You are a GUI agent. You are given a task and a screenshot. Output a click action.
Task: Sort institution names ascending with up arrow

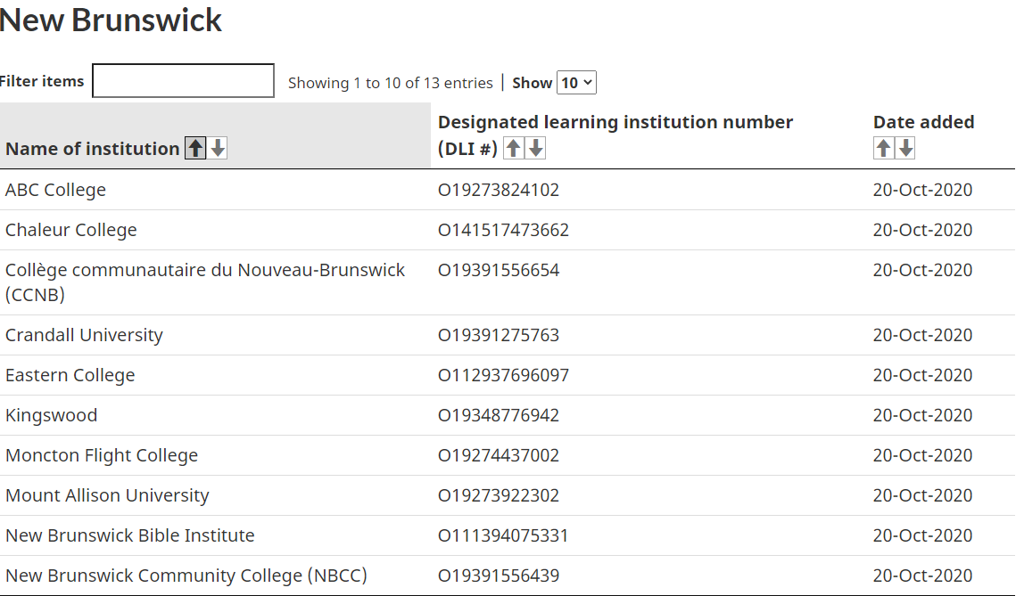195,148
